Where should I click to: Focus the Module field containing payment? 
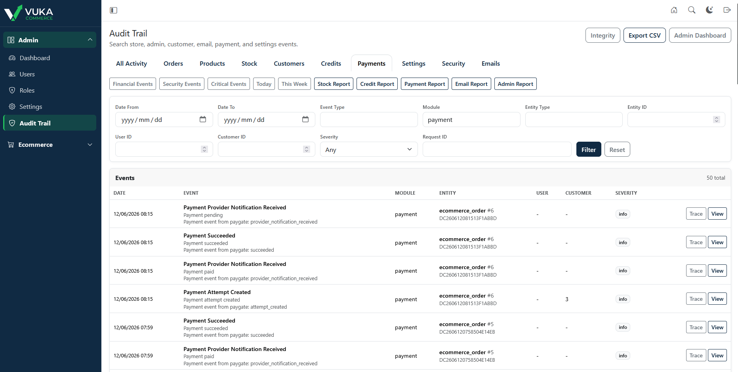(471, 120)
